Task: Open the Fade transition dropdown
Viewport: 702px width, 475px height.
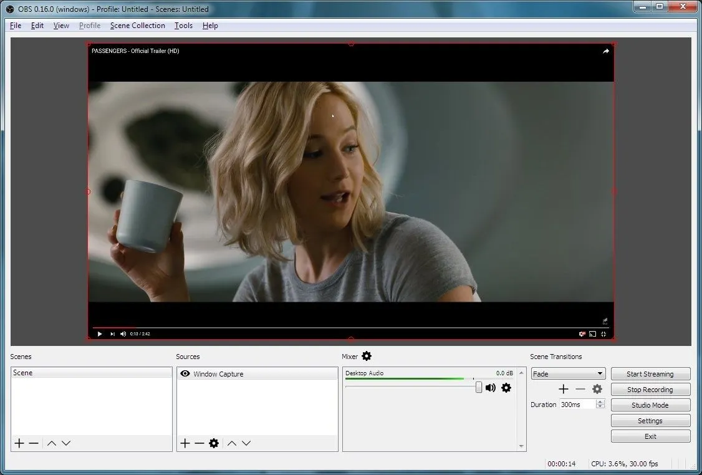Action: tap(567, 373)
